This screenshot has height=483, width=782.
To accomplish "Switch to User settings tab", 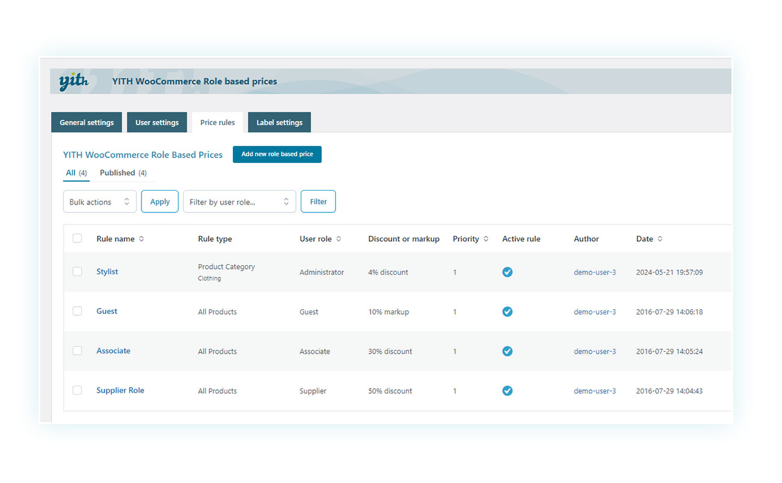I will tap(157, 122).
